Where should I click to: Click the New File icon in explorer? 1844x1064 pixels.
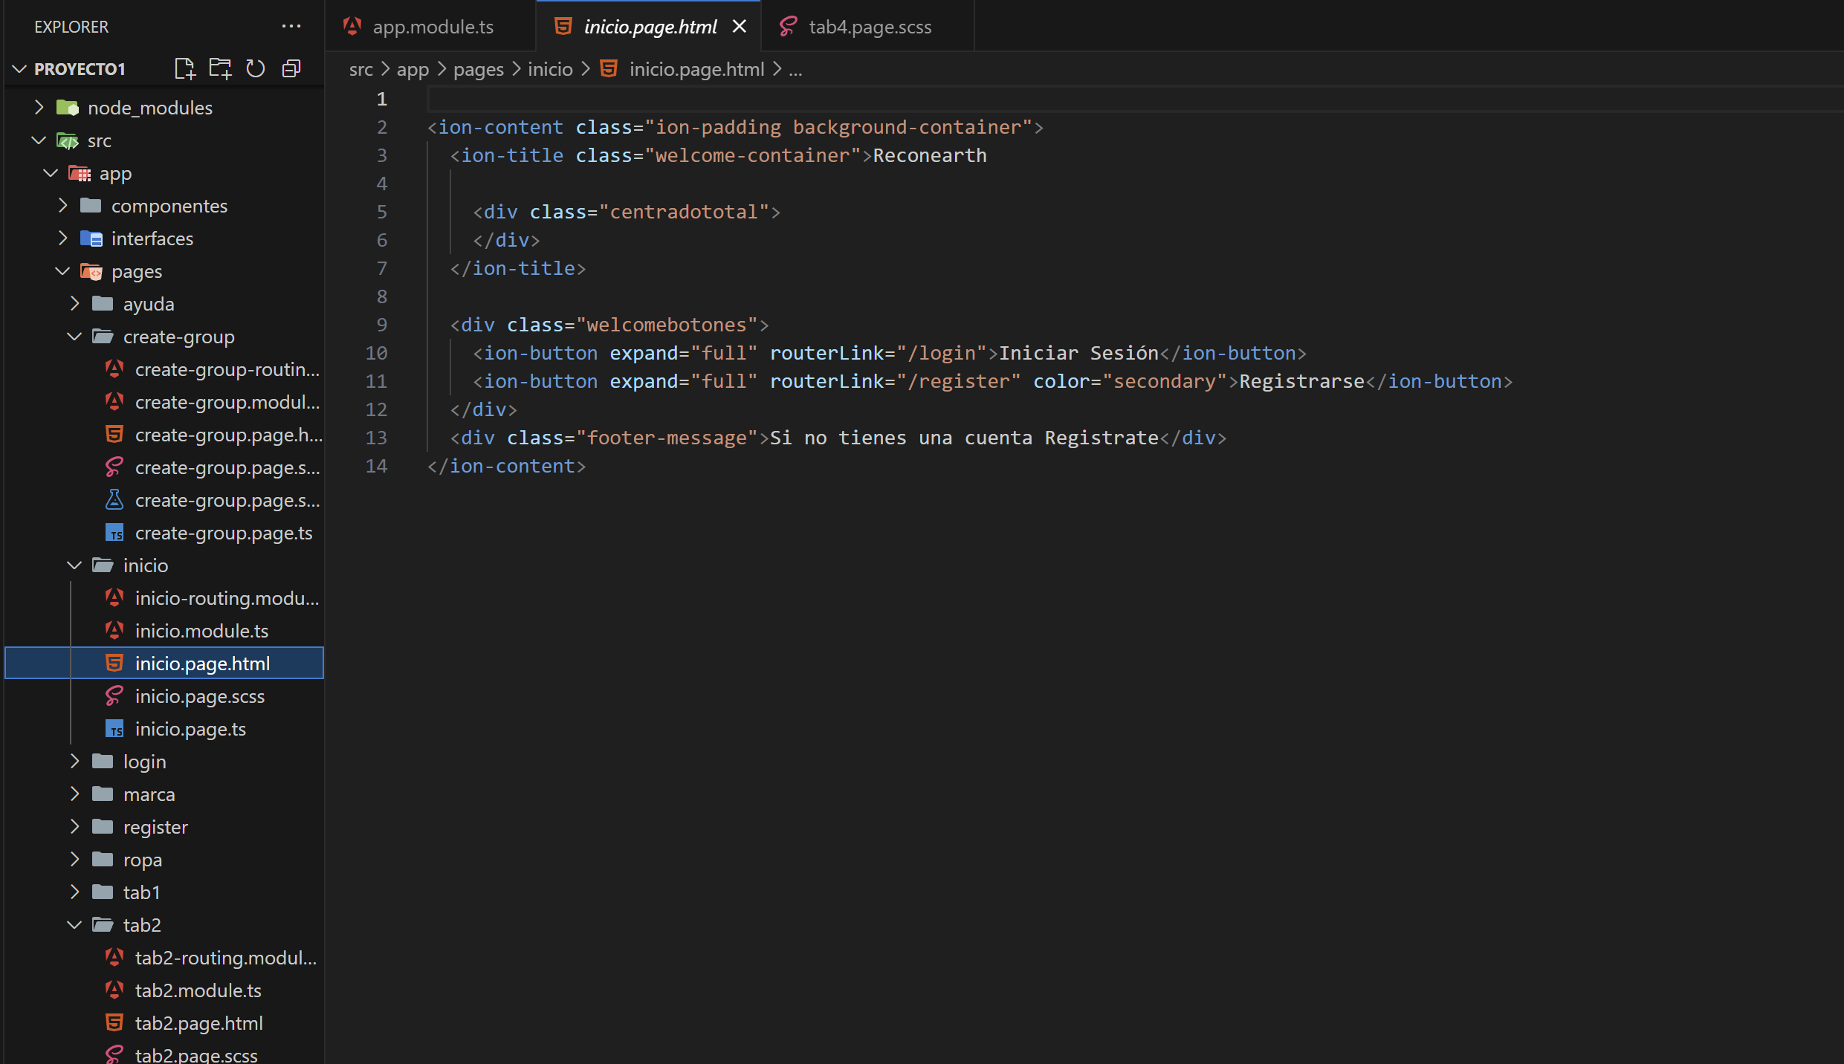(x=184, y=68)
